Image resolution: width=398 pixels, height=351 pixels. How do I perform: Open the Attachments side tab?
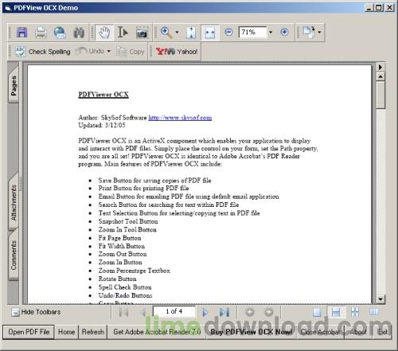[x=14, y=202]
